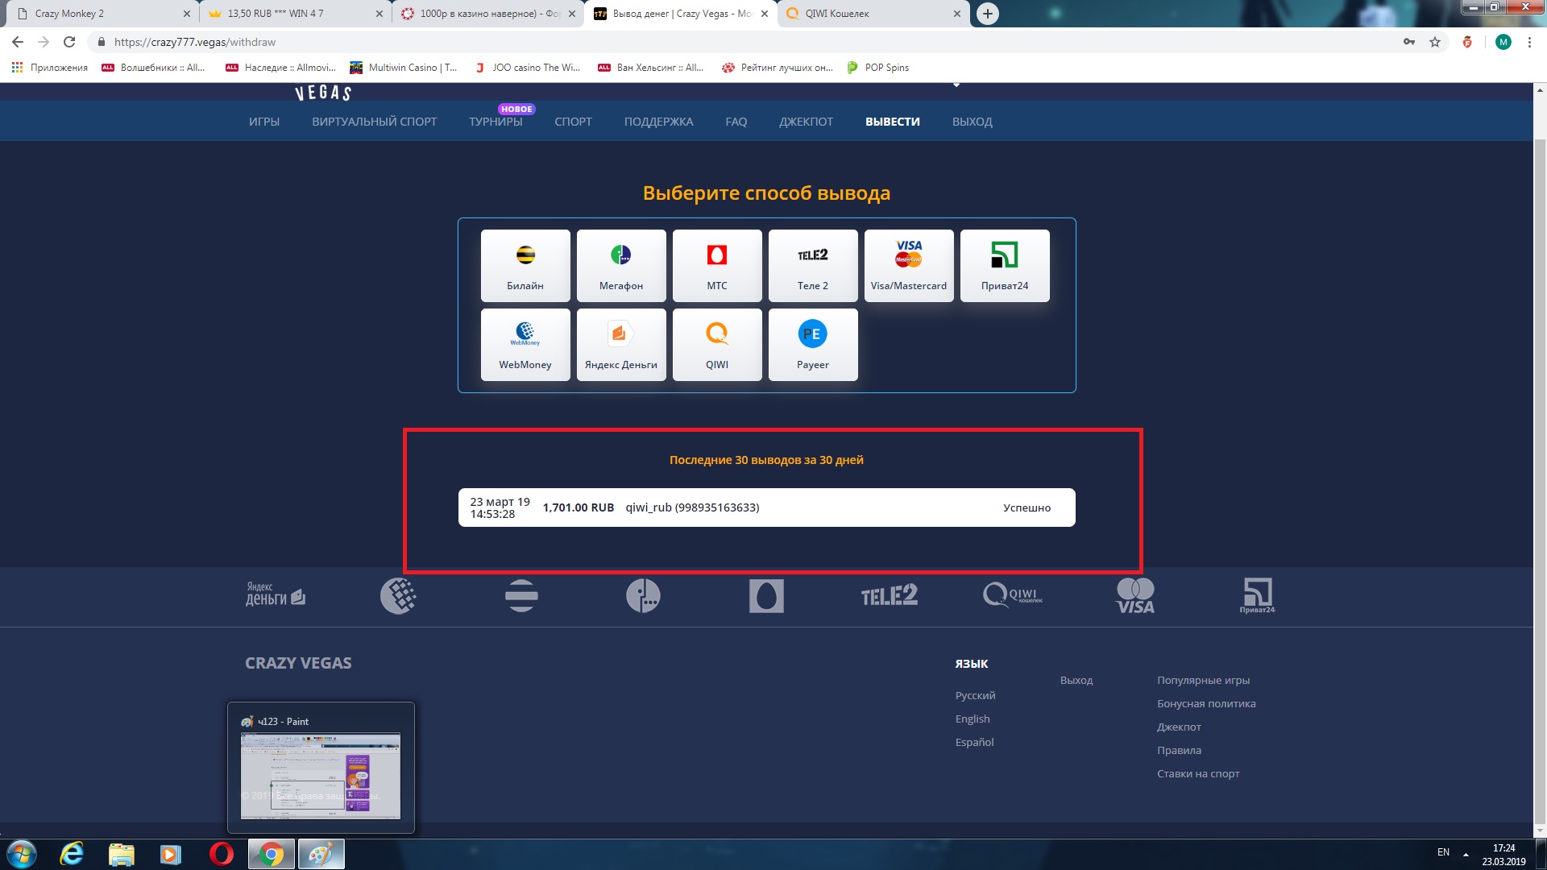Switch language to Español
Viewport: 1547px width, 870px height.
[x=974, y=742]
